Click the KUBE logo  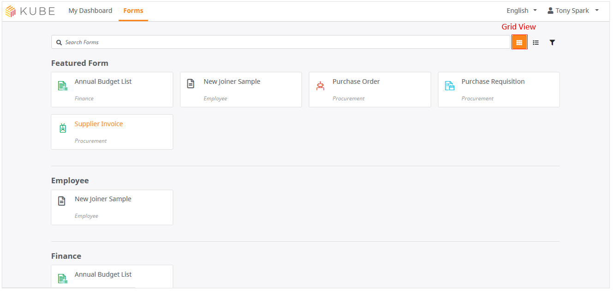(30, 11)
